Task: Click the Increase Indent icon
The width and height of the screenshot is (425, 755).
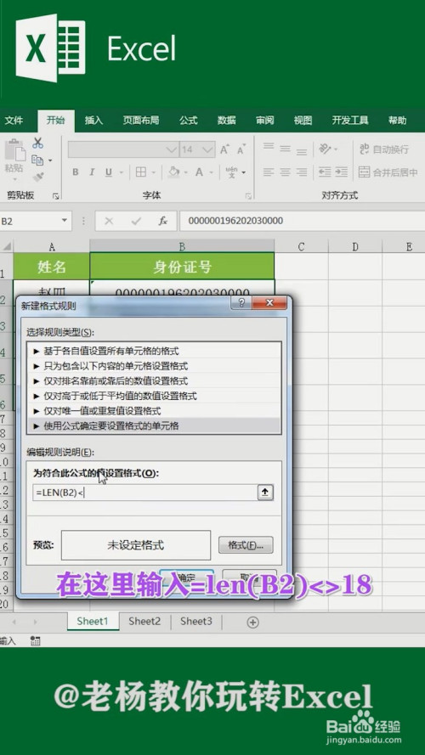Action: 341,172
